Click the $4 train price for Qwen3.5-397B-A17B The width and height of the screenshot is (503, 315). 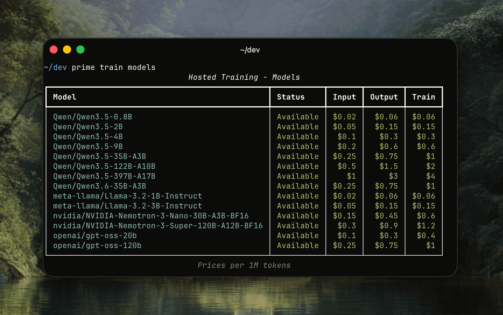pyautogui.click(x=431, y=176)
